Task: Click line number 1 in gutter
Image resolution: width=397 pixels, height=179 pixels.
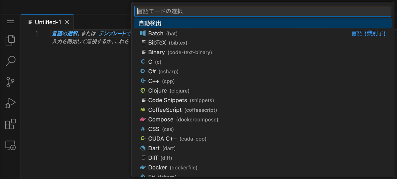Action: click(x=37, y=33)
